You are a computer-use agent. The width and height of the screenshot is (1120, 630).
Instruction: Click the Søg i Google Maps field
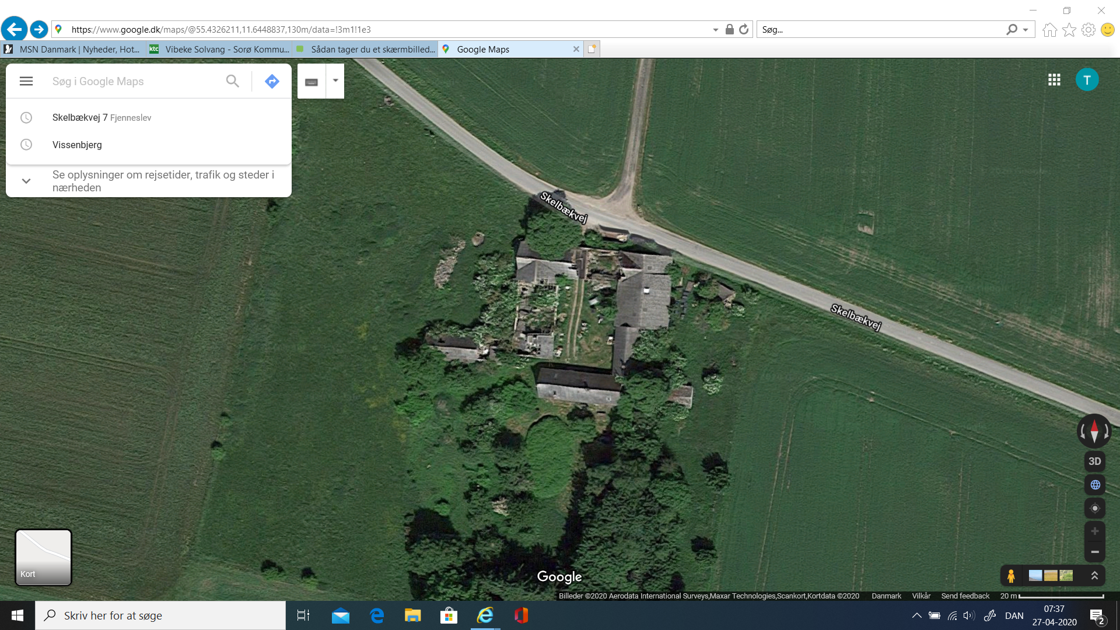(x=134, y=81)
